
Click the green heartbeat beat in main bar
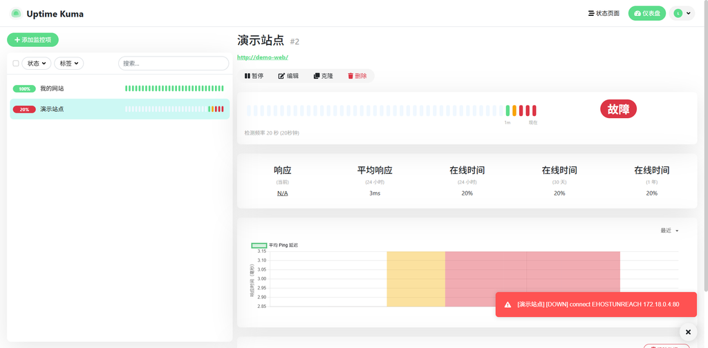508,110
